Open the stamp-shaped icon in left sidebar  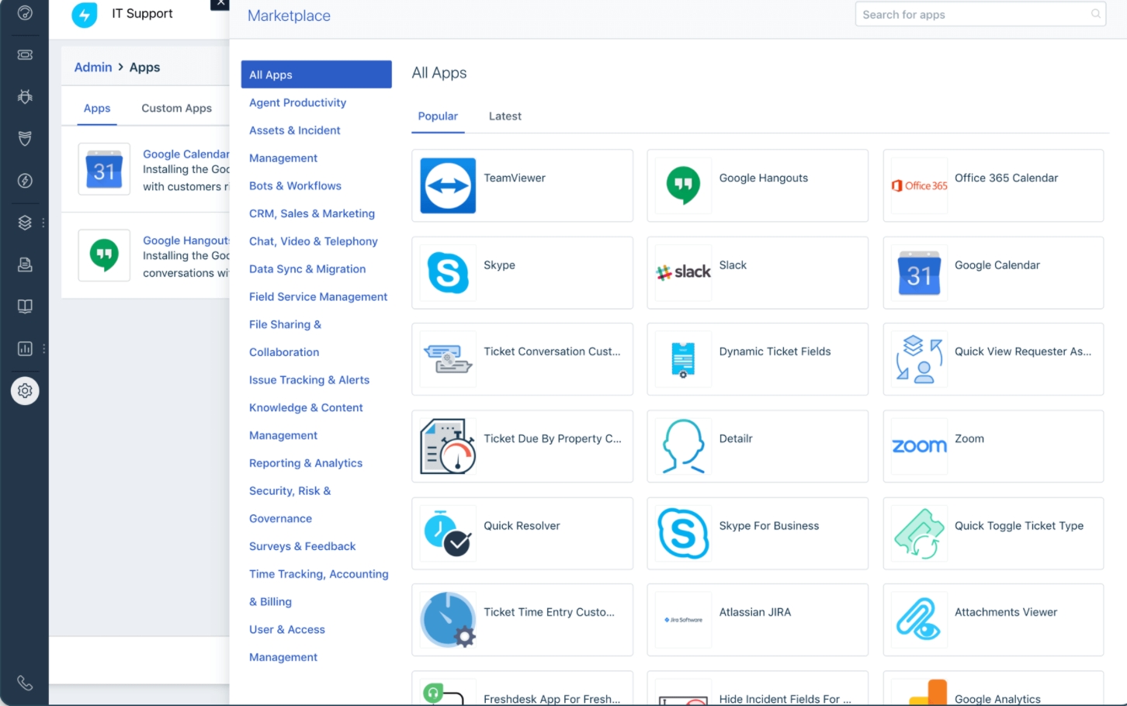coord(25,265)
